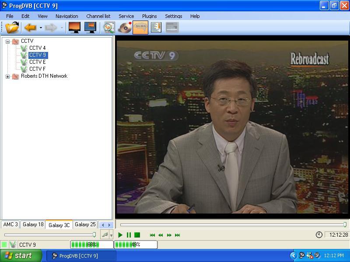
Task: Click the full-screen monitor toolbar icon
Action: 74,28
